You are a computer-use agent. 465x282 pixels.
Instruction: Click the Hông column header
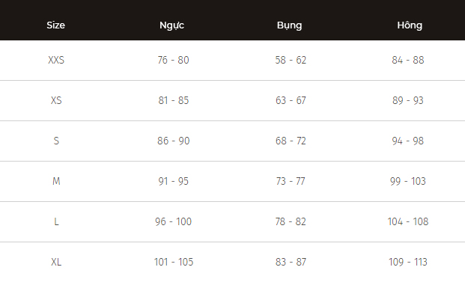click(410, 25)
